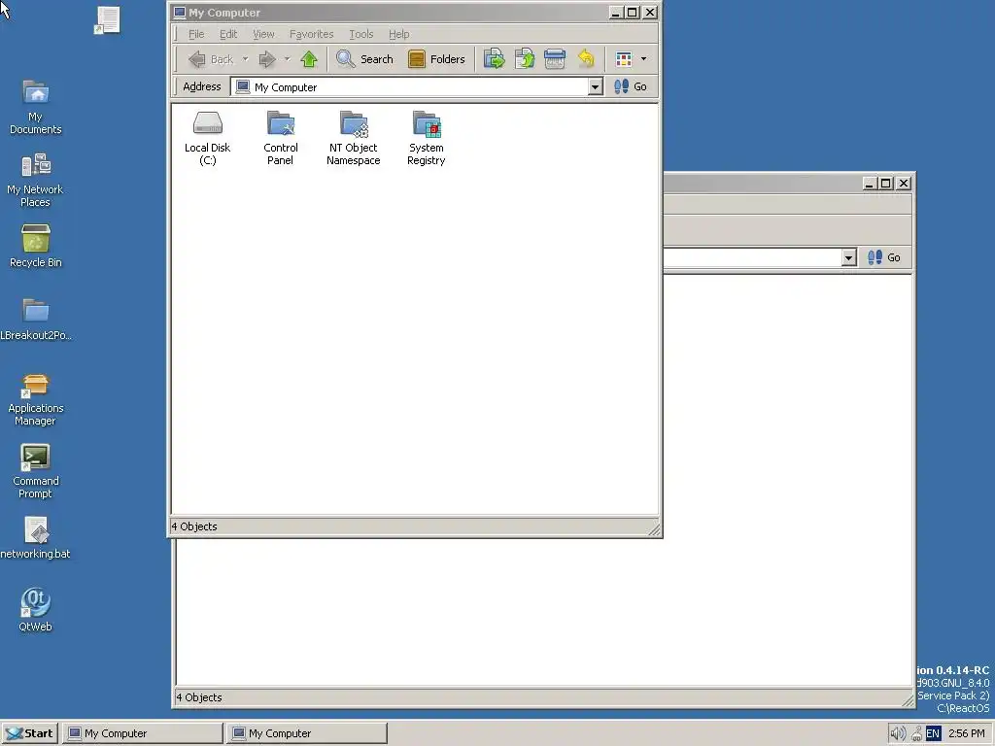Image resolution: width=995 pixels, height=746 pixels.
Task: Select Command Prompt desktop shortcut
Action: click(36, 471)
